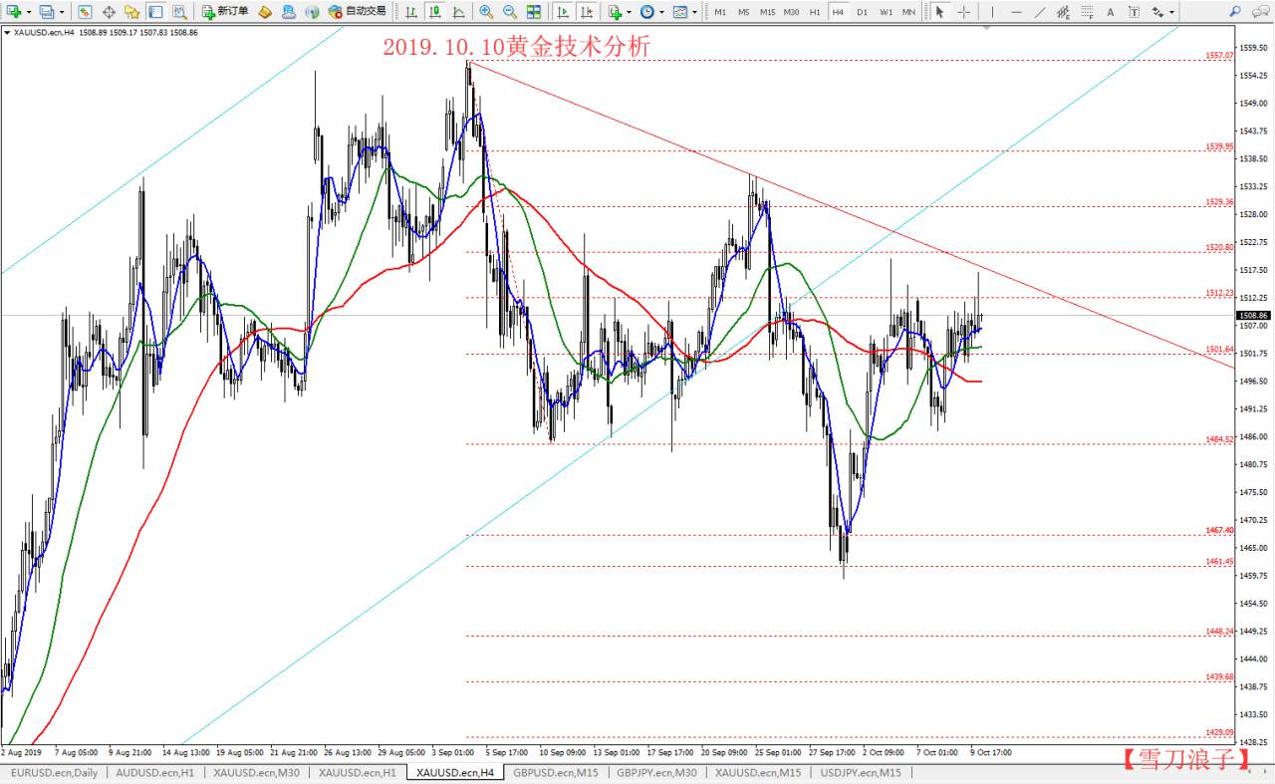Switch to USDJPY.ecn,M15 chart tab

pyautogui.click(x=862, y=772)
